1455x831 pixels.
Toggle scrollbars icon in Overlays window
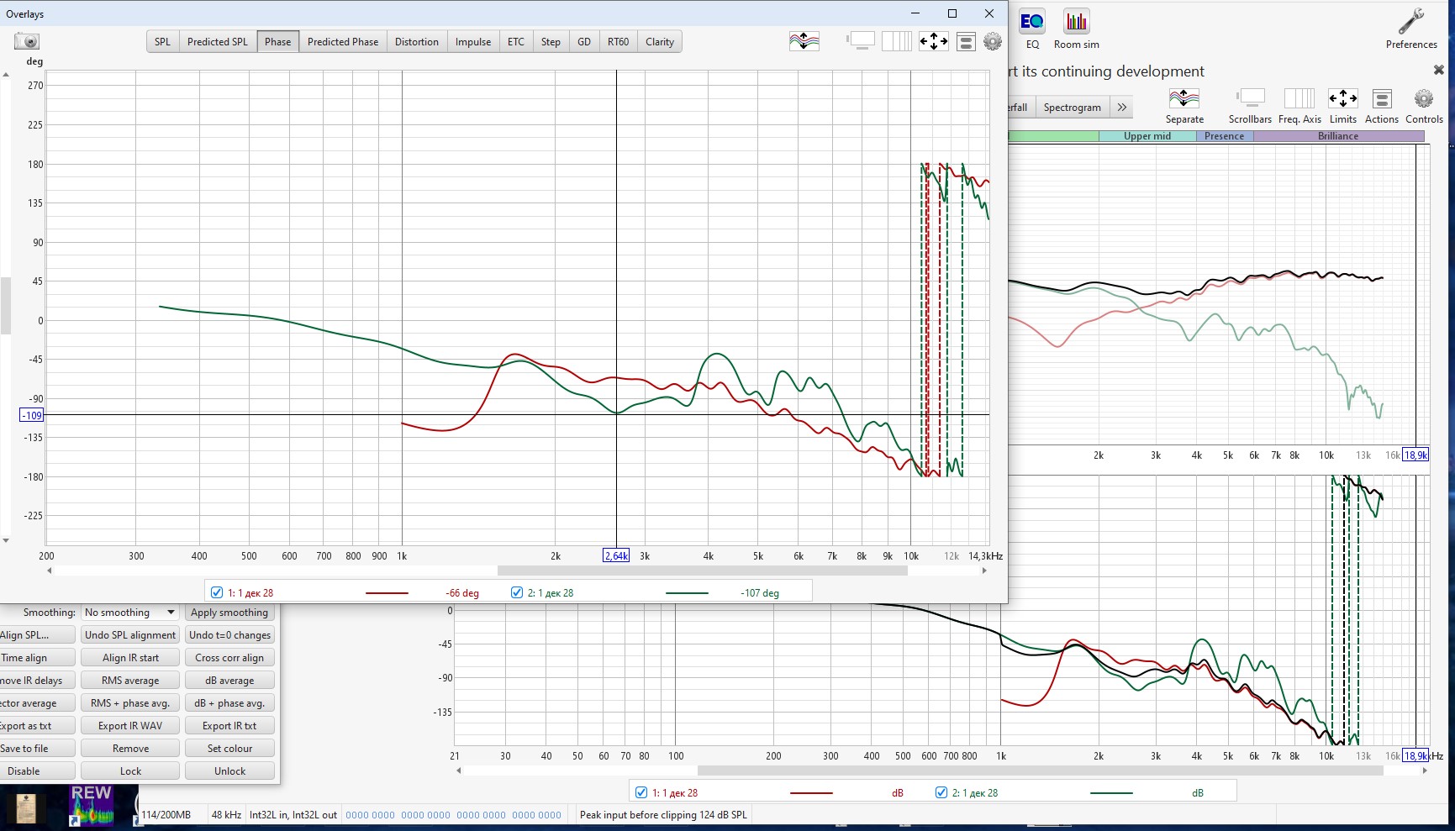click(861, 41)
